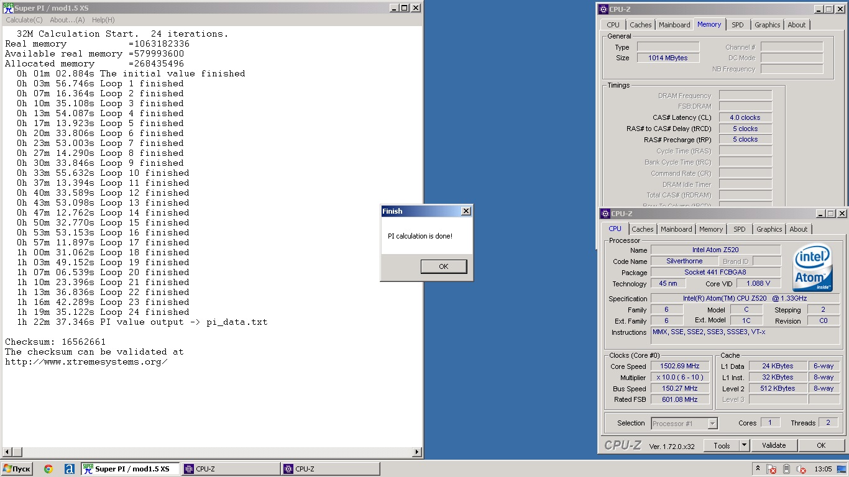Open the Memory tab in the lower CPU-Z window
Viewport: 849px width, 477px height.
click(x=711, y=229)
